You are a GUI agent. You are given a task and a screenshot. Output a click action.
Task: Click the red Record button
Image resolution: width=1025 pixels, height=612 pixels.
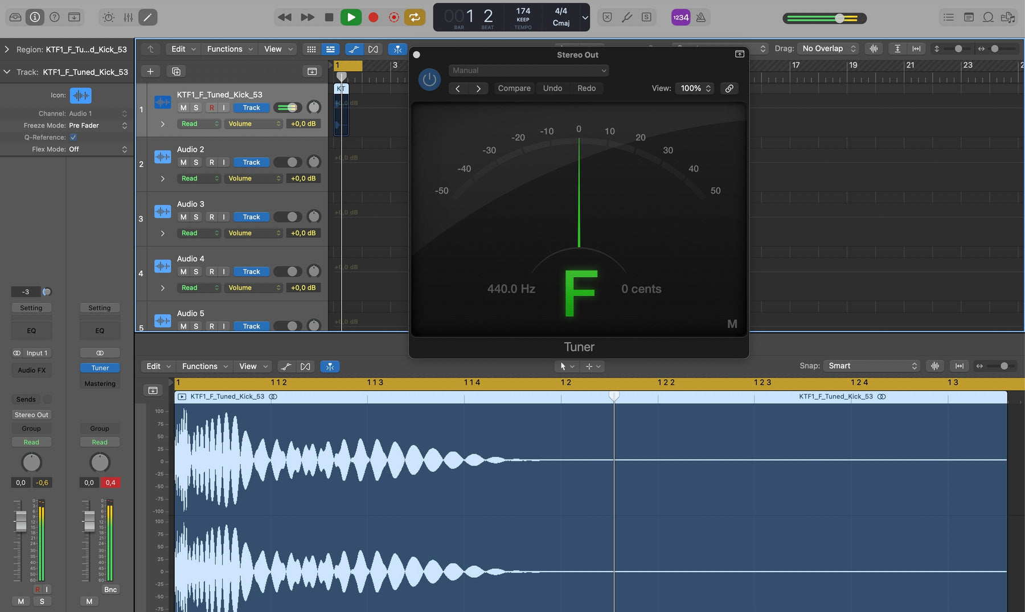point(373,17)
